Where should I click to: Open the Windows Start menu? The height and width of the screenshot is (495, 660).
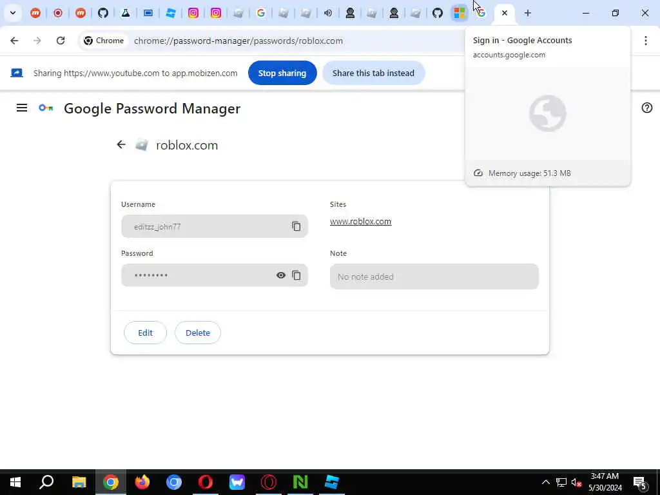click(15, 482)
